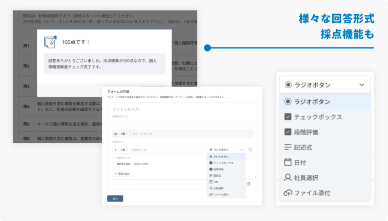Click the duplicate section icon in the form builder
The image size is (388, 221).
tap(248, 184)
